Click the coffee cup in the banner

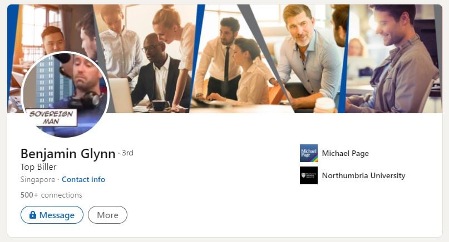click(x=325, y=105)
